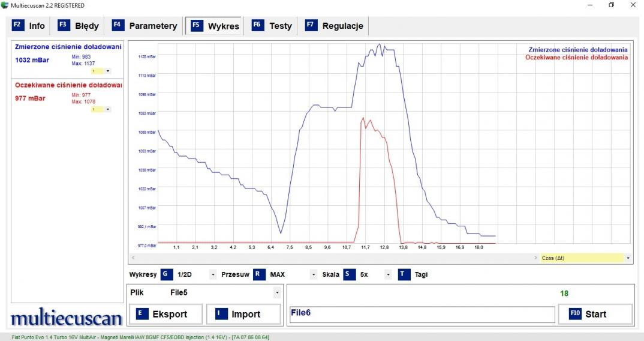Click the Zmierzone ciśnienie doładowania panel header
The height and width of the screenshot is (341, 644).
68,47
